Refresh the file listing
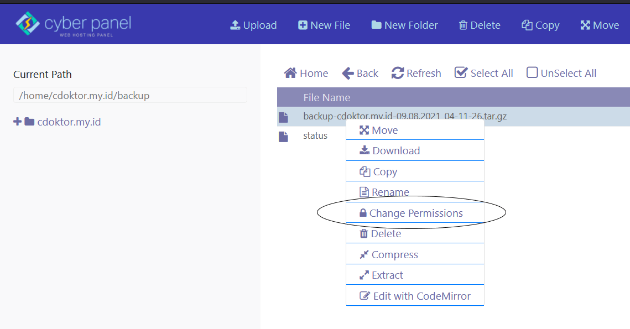The height and width of the screenshot is (329, 630). tap(416, 74)
